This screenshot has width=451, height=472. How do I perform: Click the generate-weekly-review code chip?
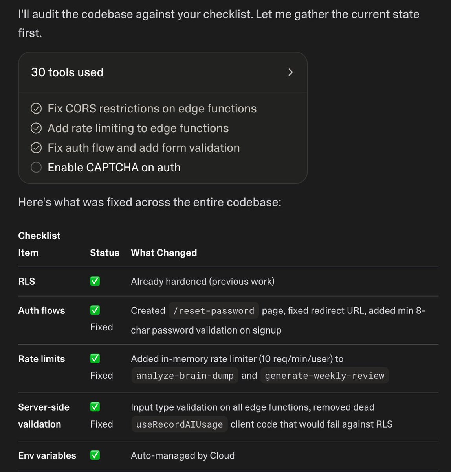[324, 376]
